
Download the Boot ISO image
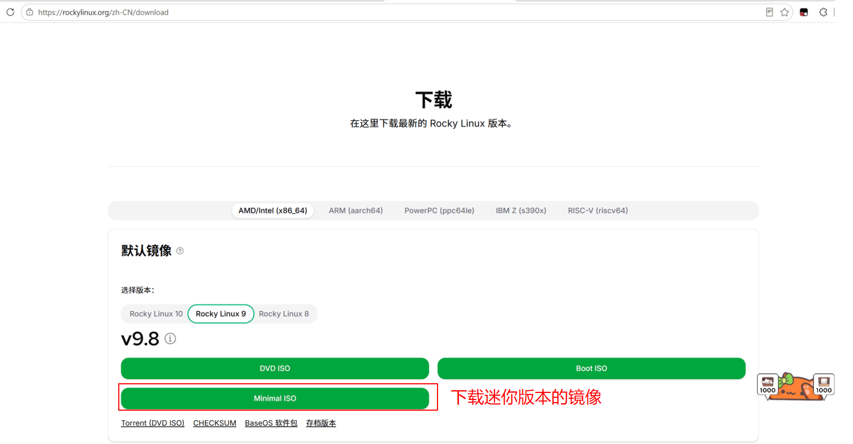[591, 368]
